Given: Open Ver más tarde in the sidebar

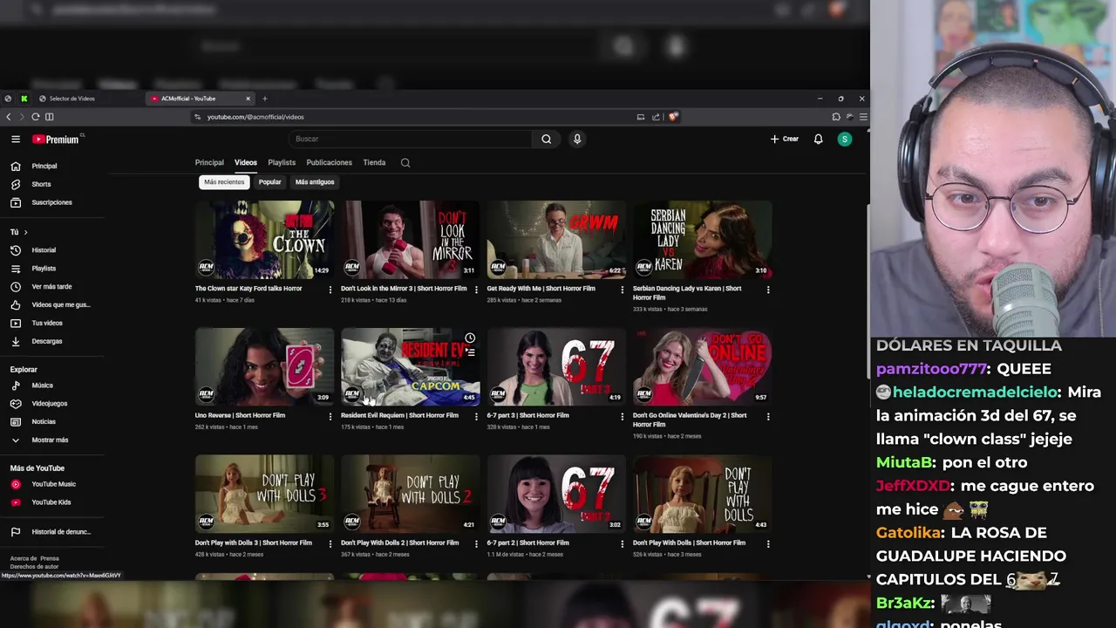Looking at the screenshot, I should [x=51, y=287].
